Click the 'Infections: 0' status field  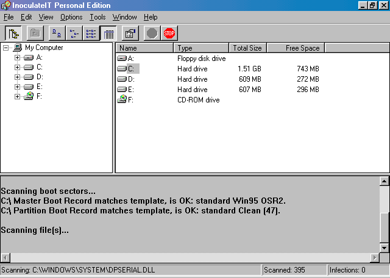tap(359, 270)
